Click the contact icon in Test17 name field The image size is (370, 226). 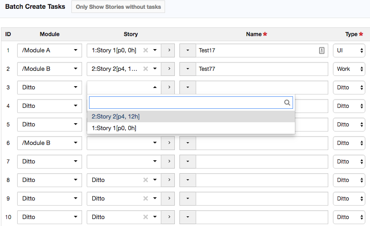322,50
